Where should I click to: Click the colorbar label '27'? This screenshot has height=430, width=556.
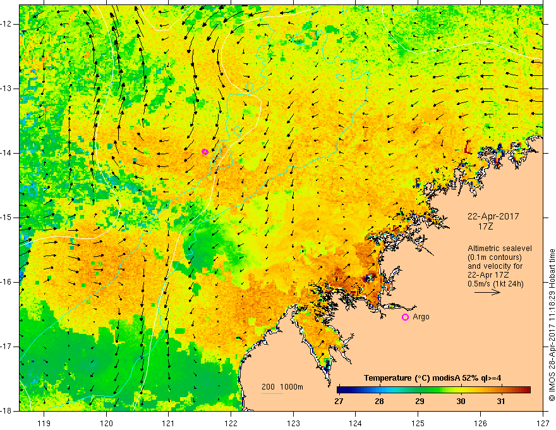339,402
